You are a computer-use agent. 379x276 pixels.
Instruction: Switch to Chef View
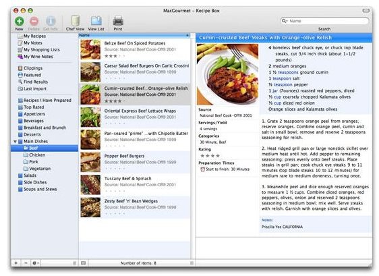[x=75, y=21]
